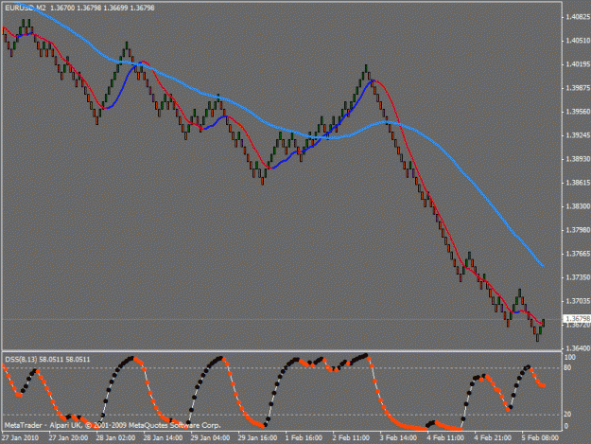Click the 2 Feb 11:00 time label
Image resolution: width=591 pixels, height=444 pixels.
pyautogui.click(x=351, y=438)
